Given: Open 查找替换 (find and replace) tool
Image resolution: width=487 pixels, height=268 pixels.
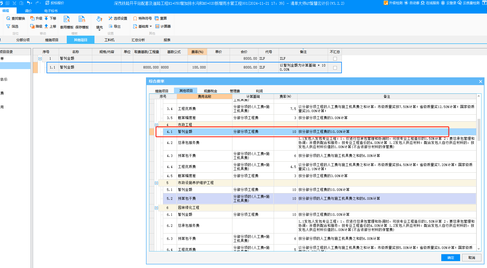Looking at the screenshot, I should (16, 18).
